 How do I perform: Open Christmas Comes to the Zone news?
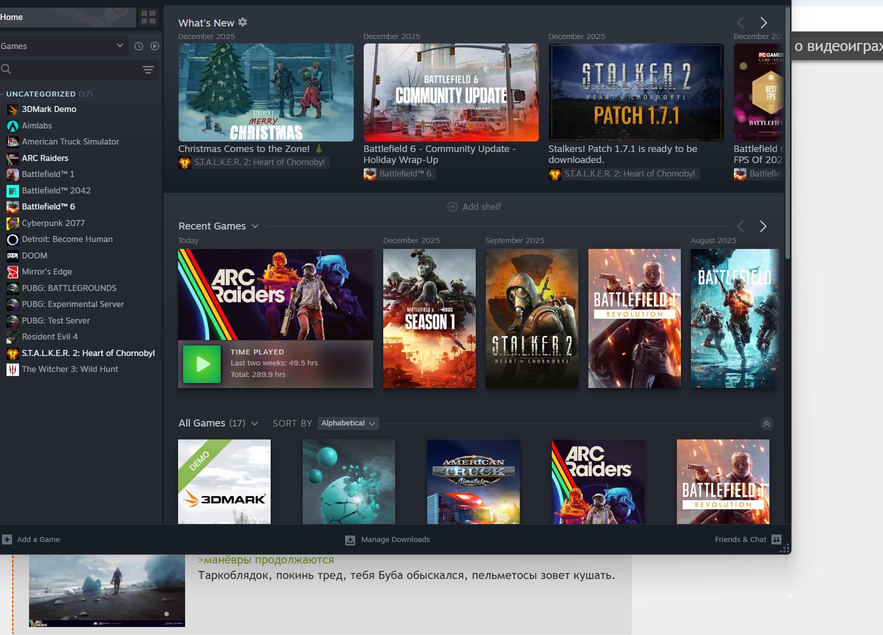266,92
